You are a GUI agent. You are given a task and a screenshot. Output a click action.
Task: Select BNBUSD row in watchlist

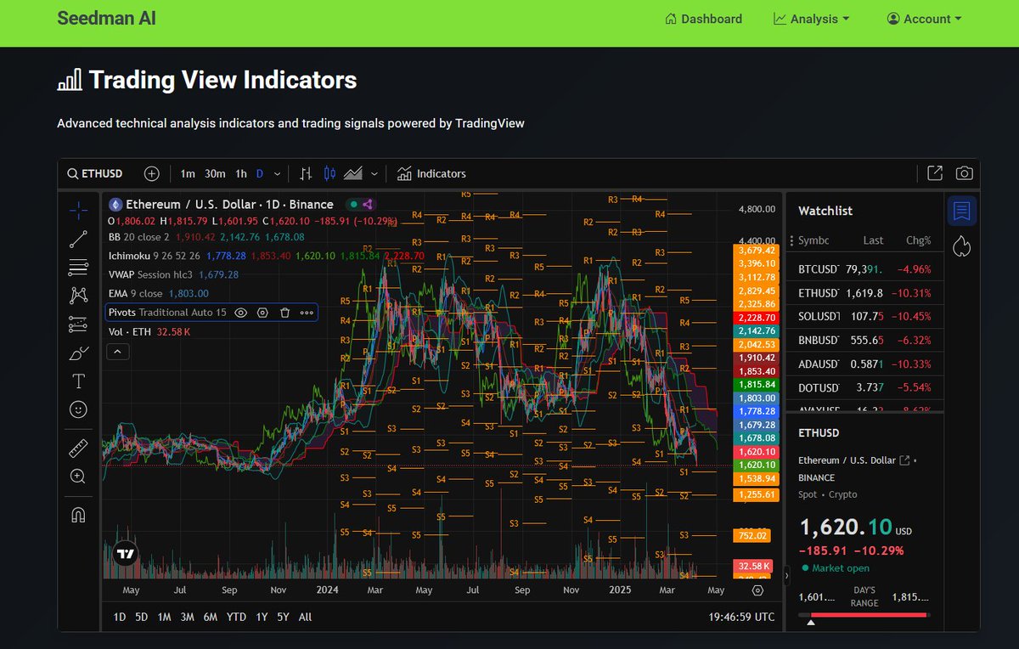coord(864,340)
